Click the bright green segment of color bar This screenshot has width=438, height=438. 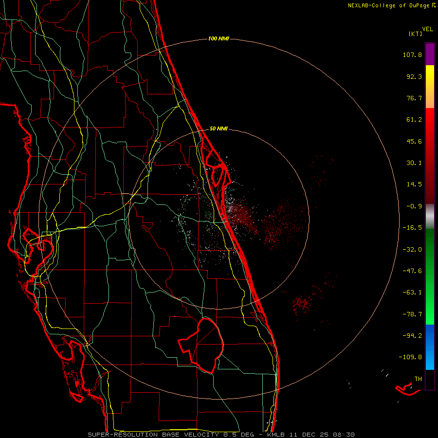pyautogui.click(x=430, y=307)
